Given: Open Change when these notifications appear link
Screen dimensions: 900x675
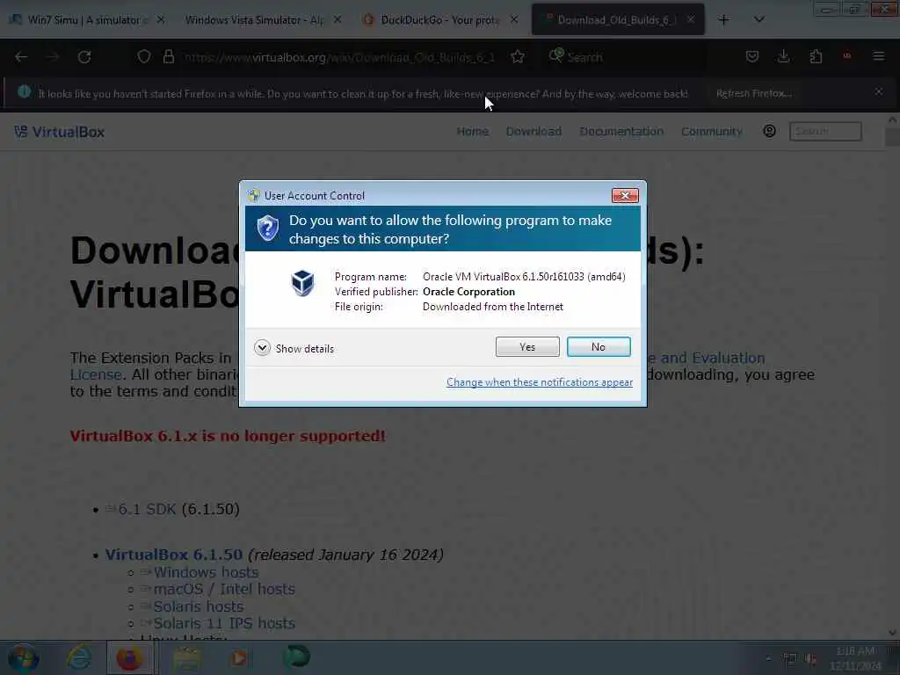Looking at the screenshot, I should pyautogui.click(x=540, y=382).
